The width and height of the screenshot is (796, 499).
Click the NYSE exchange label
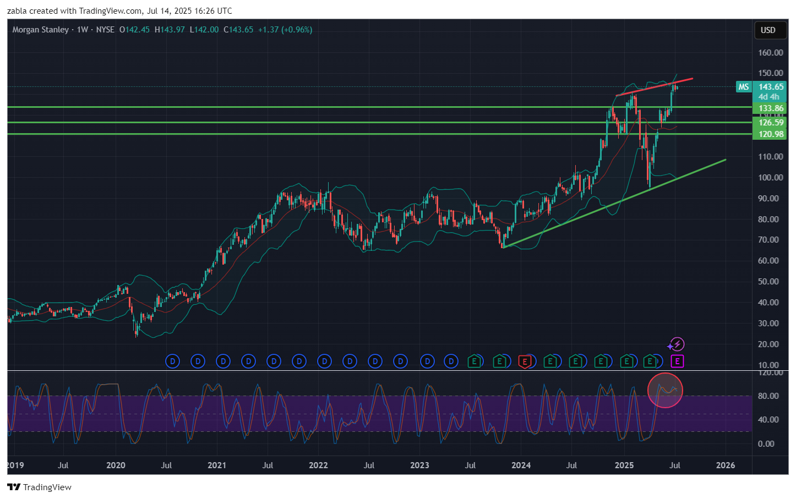[105, 30]
